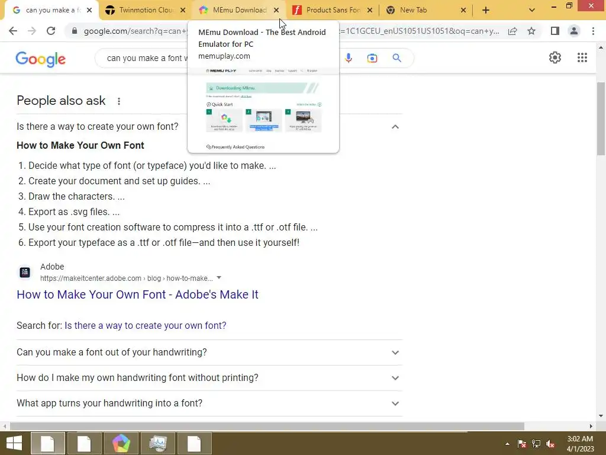Click the 'People also ask' heading
This screenshot has height=455, width=606.
click(61, 101)
